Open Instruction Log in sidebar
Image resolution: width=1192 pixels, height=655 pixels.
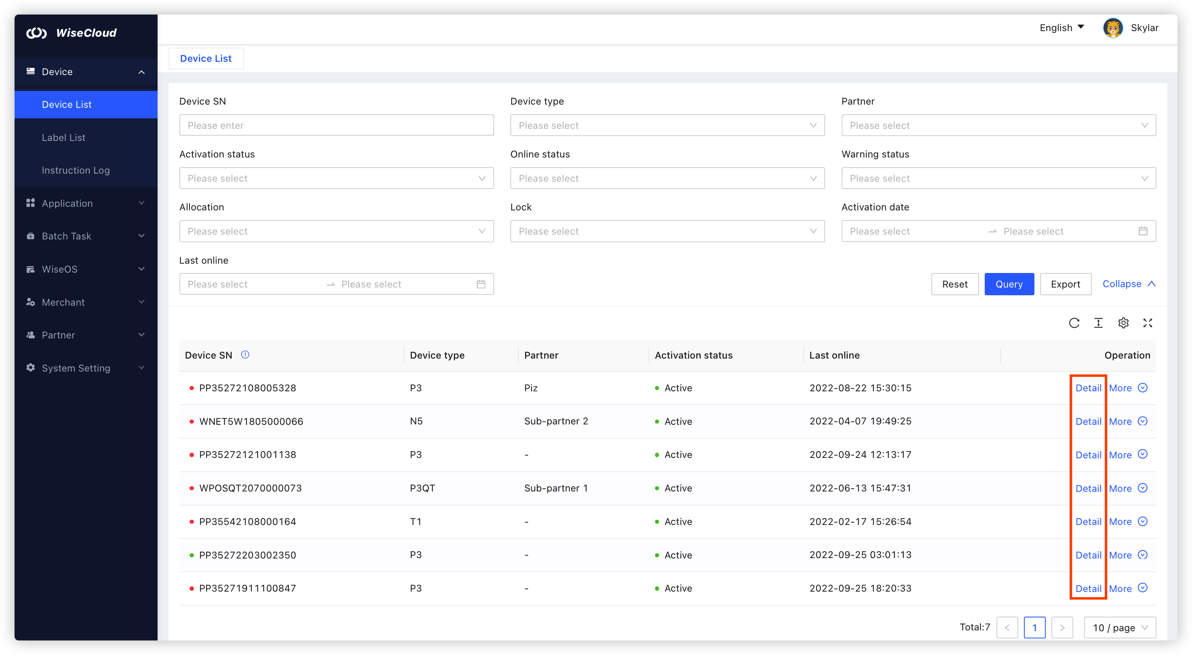(76, 170)
